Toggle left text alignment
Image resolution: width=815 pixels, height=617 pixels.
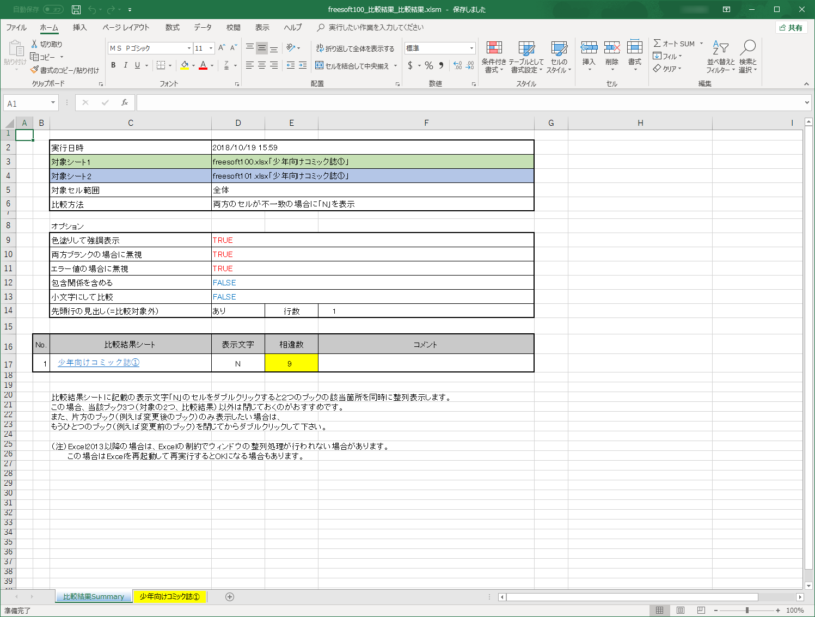point(250,65)
